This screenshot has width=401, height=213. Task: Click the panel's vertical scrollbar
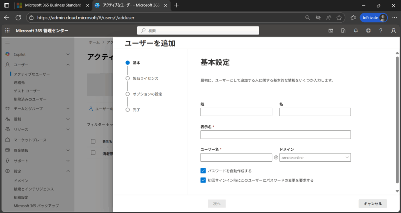397,117
